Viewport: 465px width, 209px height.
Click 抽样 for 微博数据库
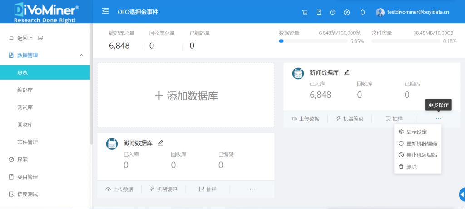point(208,189)
